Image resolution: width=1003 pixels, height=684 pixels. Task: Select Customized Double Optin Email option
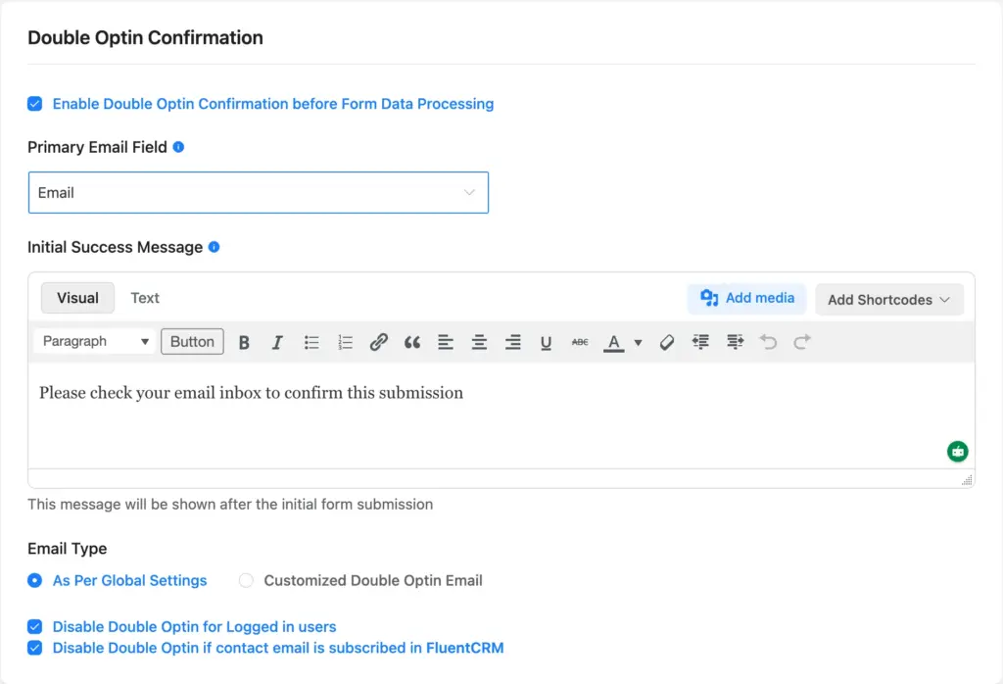coord(246,580)
